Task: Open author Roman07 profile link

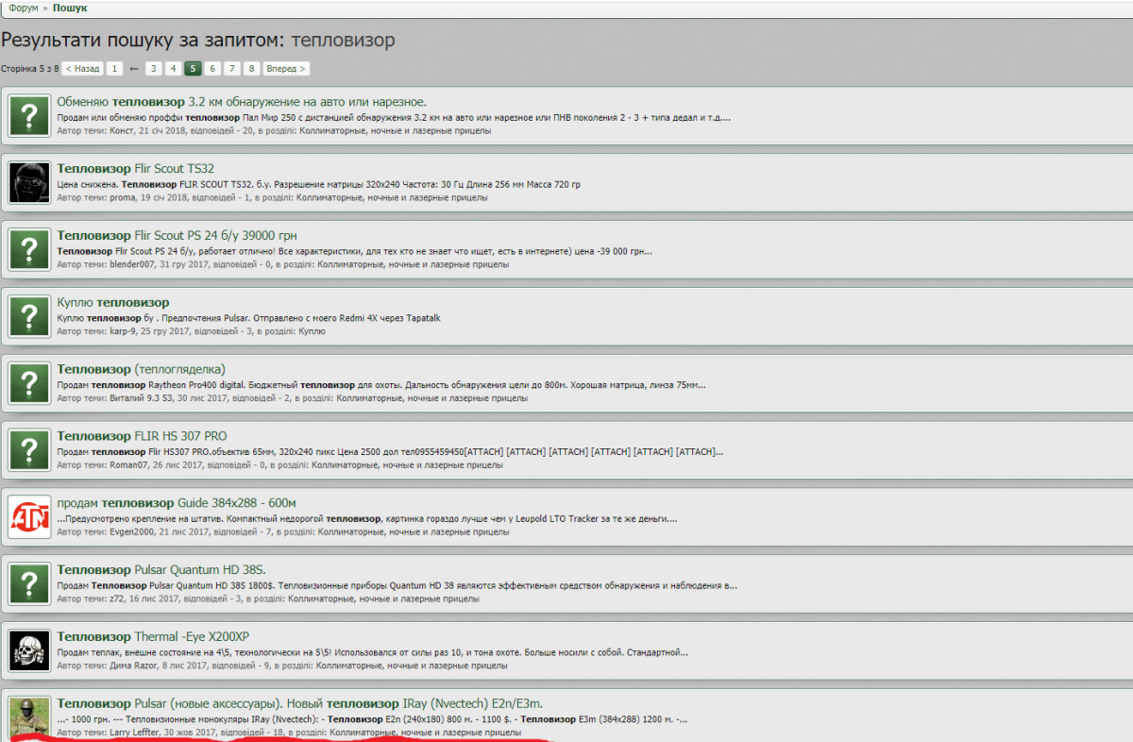Action: coord(129,465)
